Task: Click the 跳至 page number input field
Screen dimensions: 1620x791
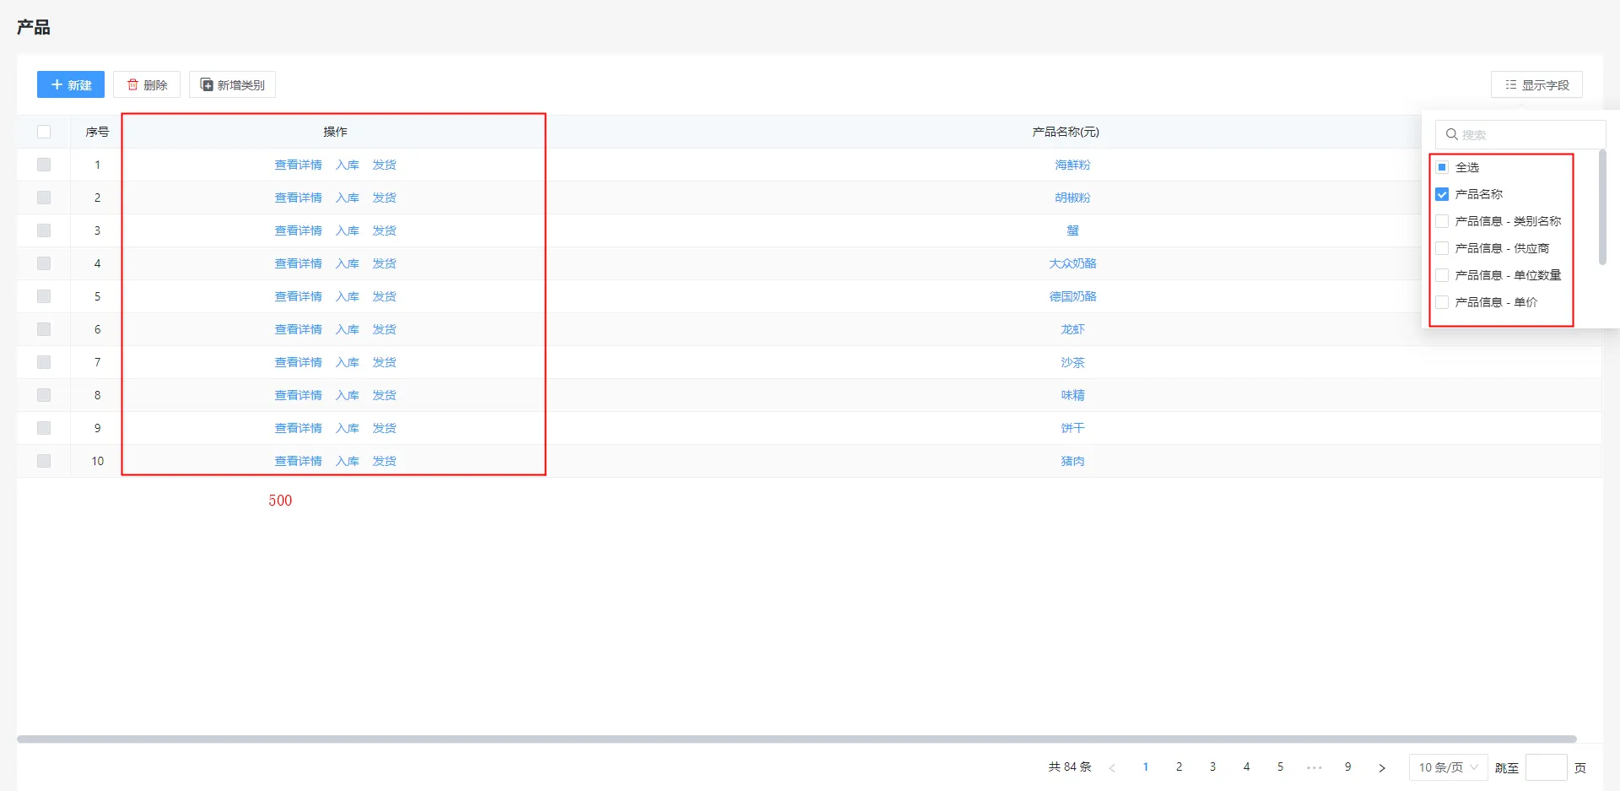Action: point(1546,767)
